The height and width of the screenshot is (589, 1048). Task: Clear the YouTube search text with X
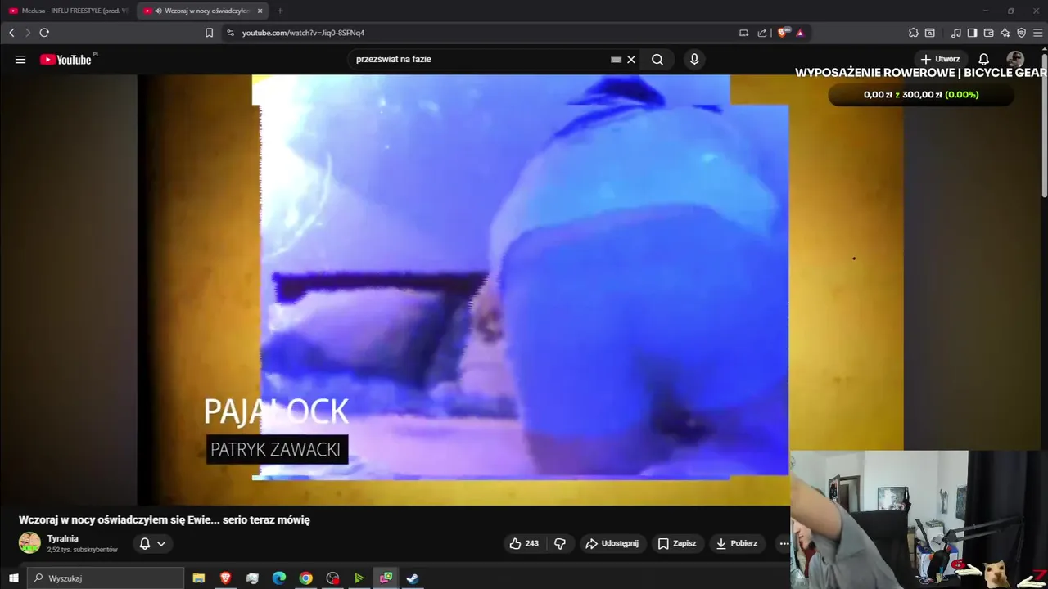tap(631, 60)
